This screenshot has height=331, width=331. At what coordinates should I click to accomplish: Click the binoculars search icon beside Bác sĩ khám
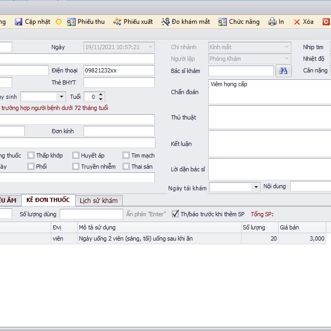(283, 71)
